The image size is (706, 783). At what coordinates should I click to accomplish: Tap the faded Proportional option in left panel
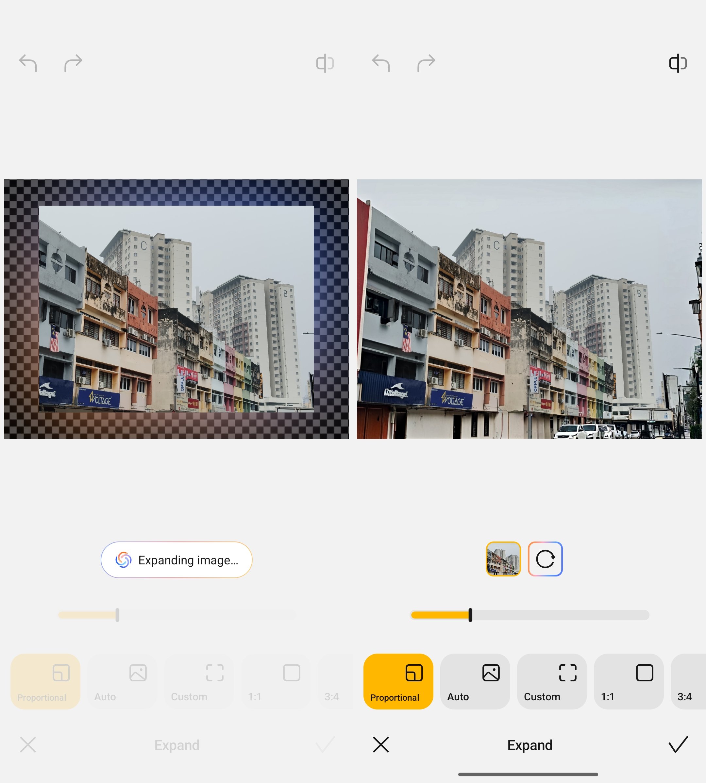tap(45, 681)
